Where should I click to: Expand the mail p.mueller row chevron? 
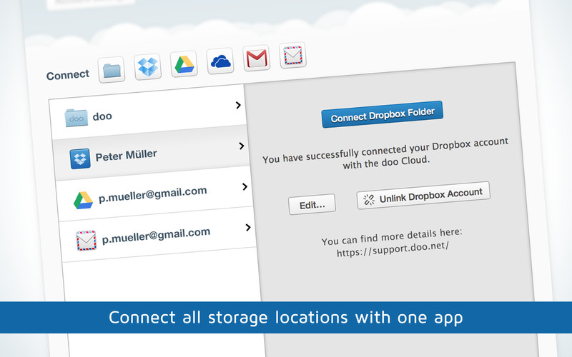click(248, 227)
